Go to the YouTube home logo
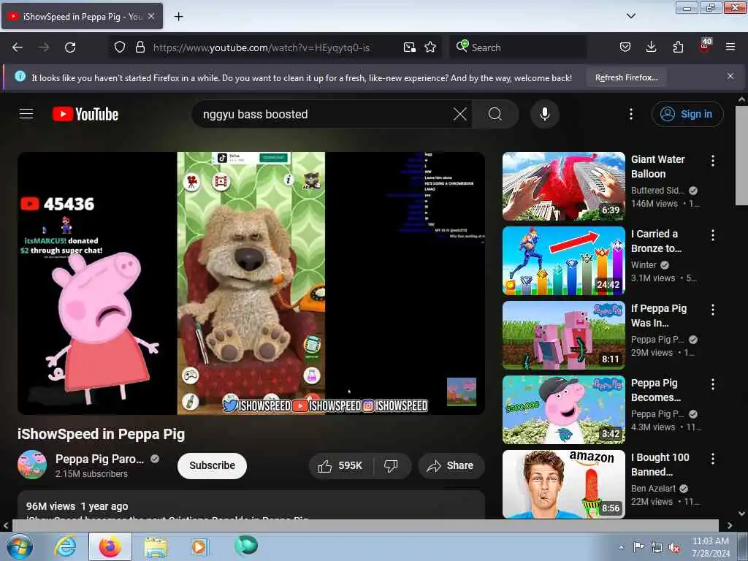The image size is (748, 561). 85,114
